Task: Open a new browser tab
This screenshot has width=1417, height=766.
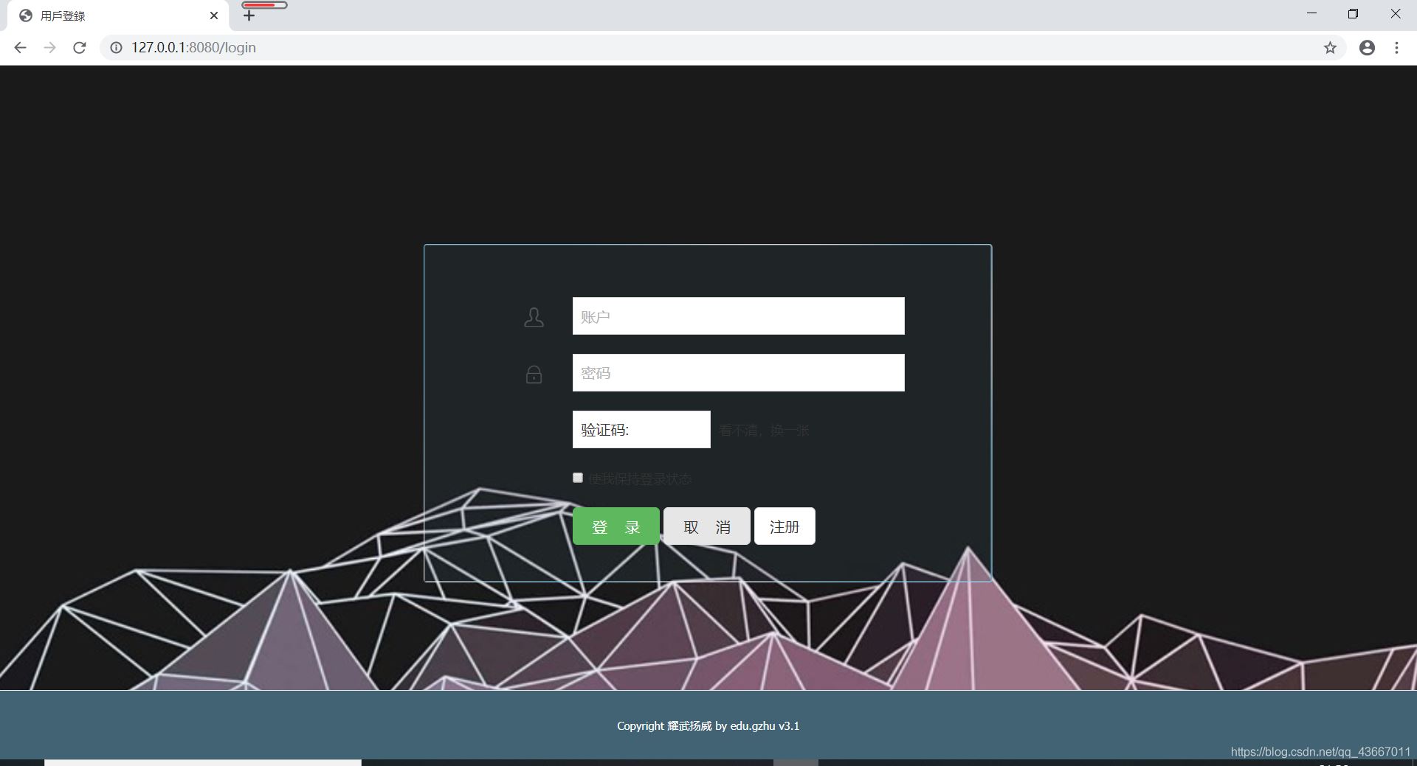Action: tap(249, 15)
